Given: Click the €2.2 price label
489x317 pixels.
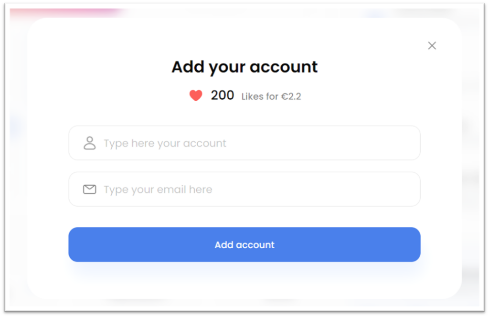Looking at the screenshot, I should click(291, 96).
